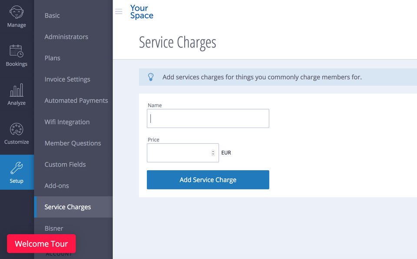417x259 pixels.
Task: Click the Price field stepper arrows
Action: pos(213,153)
